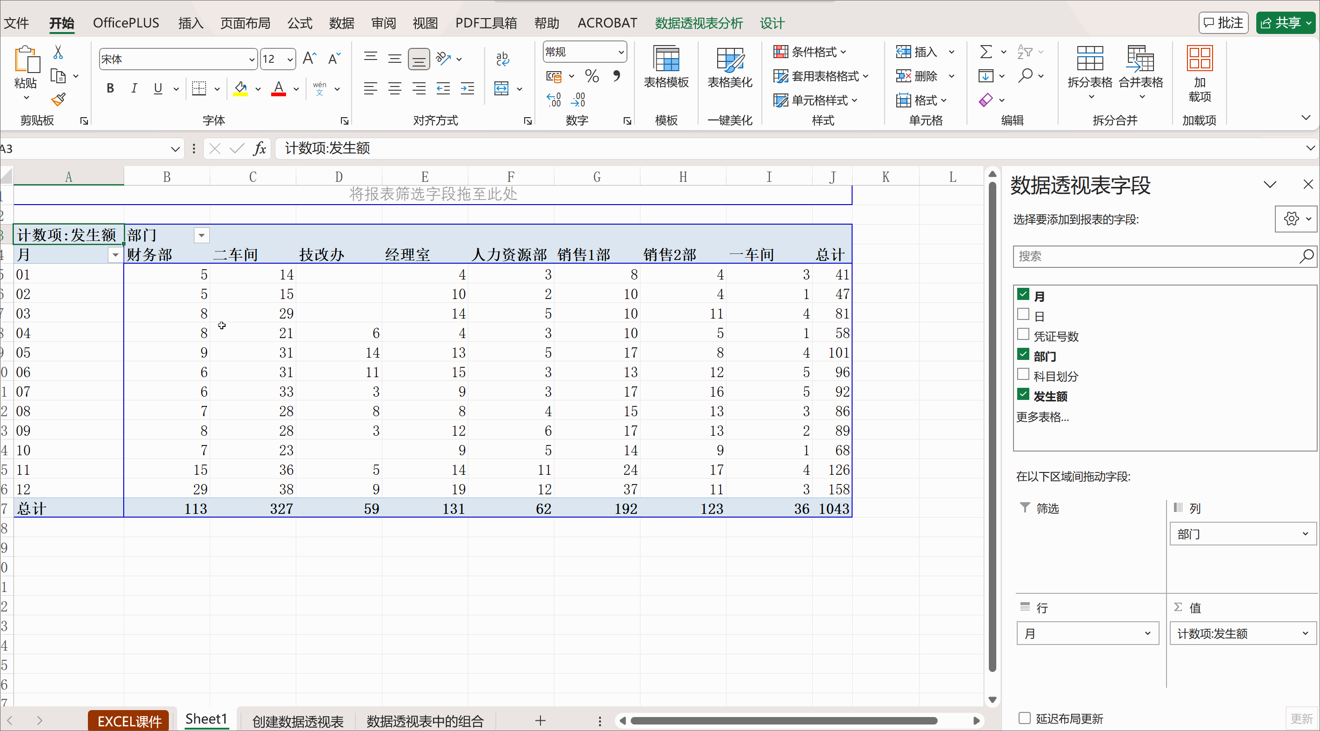Click the Cut scissors icon
The image size is (1320, 731).
coord(58,52)
